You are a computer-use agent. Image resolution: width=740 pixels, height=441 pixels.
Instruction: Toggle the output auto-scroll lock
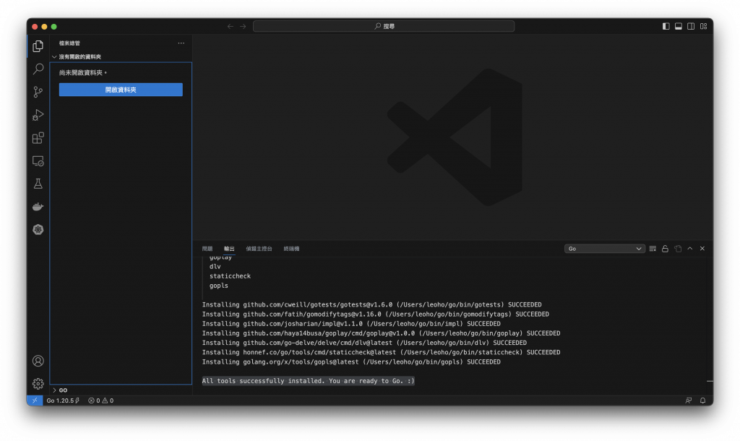click(665, 249)
